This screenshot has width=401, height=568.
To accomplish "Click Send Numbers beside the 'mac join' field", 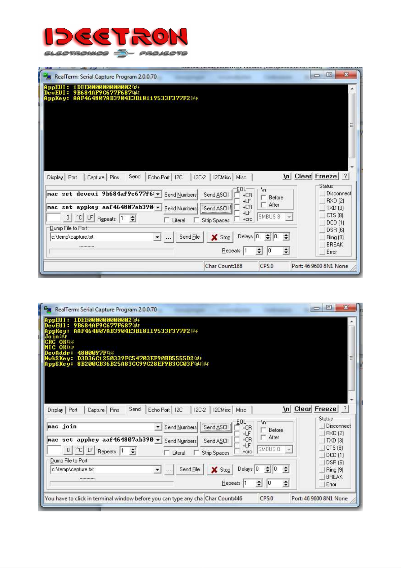I will tap(180, 427).
